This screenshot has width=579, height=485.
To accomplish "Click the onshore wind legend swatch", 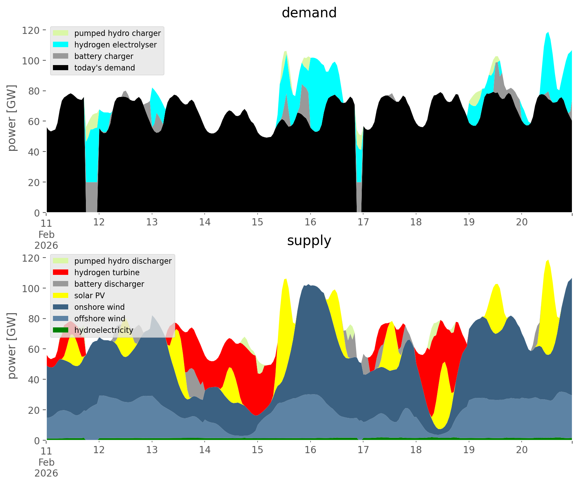I will (x=61, y=307).
